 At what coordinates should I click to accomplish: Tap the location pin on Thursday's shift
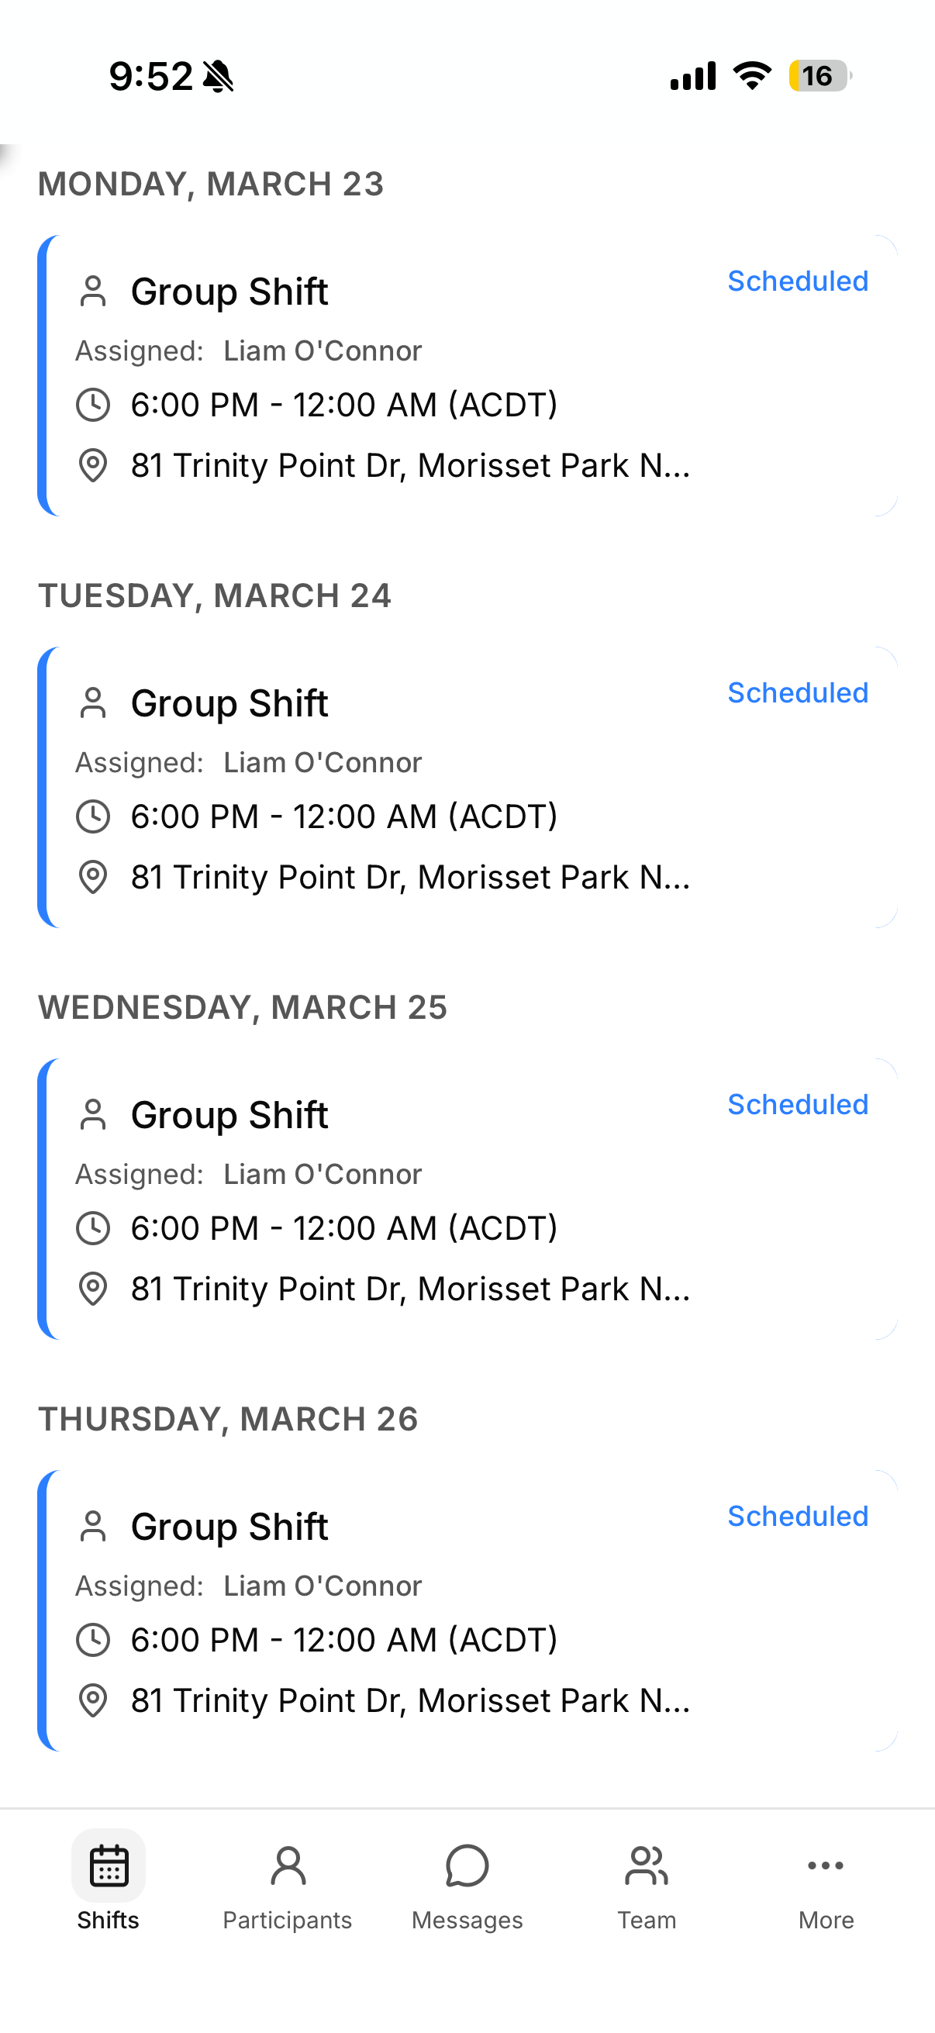(x=93, y=1700)
